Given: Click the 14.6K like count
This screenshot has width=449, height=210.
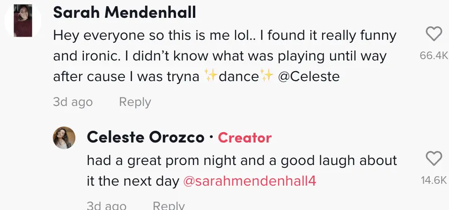Looking at the screenshot, I should coord(434,180).
